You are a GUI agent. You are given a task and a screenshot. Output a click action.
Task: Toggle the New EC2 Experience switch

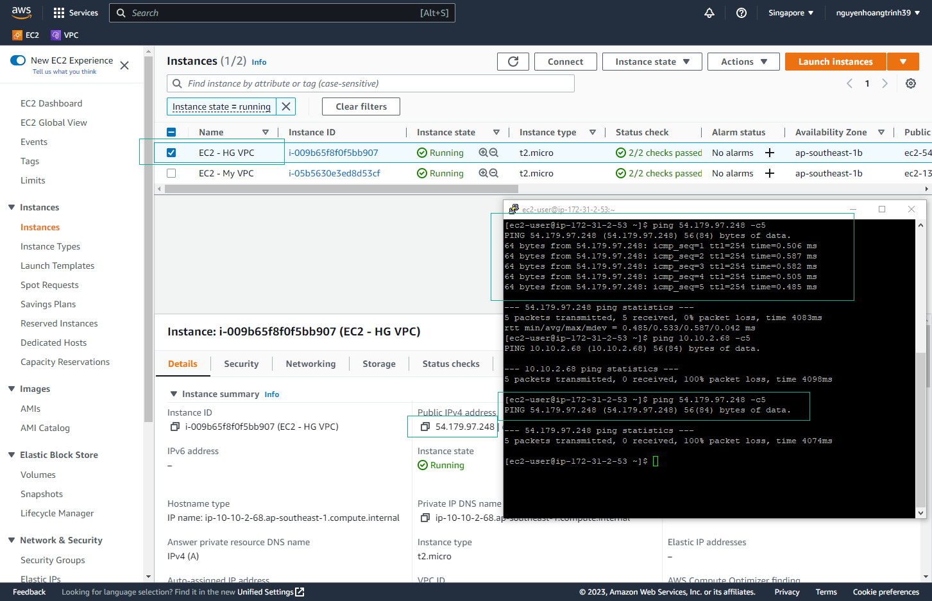[x=18, y=60]
